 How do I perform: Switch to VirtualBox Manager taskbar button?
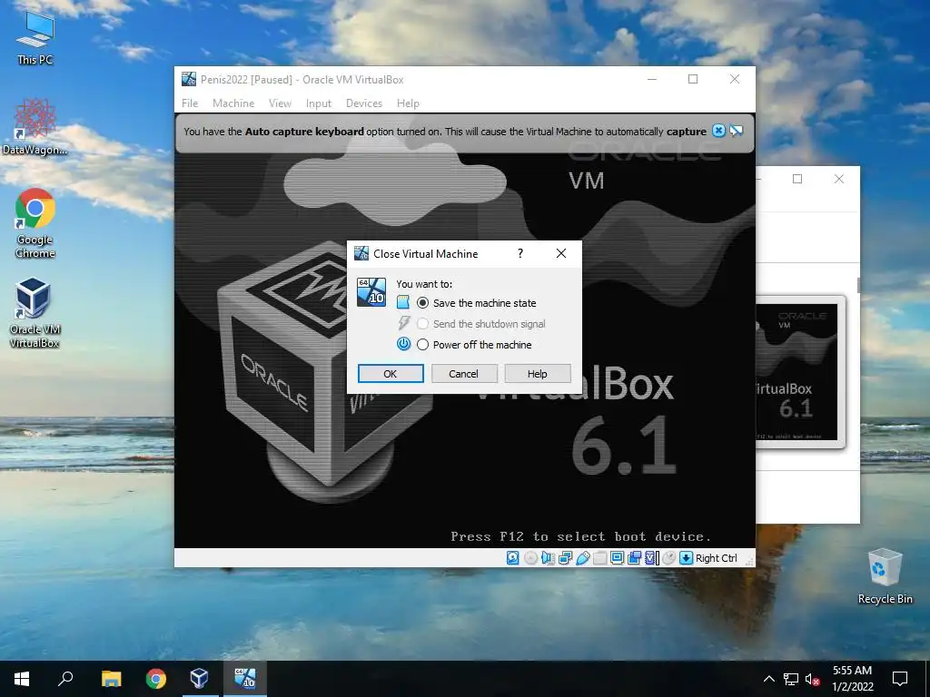[199, 679]
